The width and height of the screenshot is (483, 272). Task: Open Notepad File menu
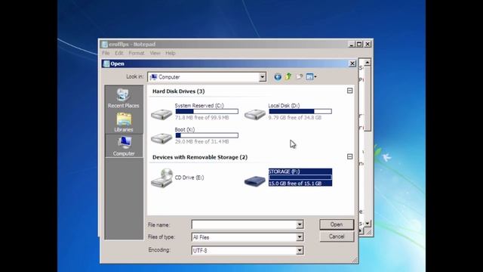106,53
